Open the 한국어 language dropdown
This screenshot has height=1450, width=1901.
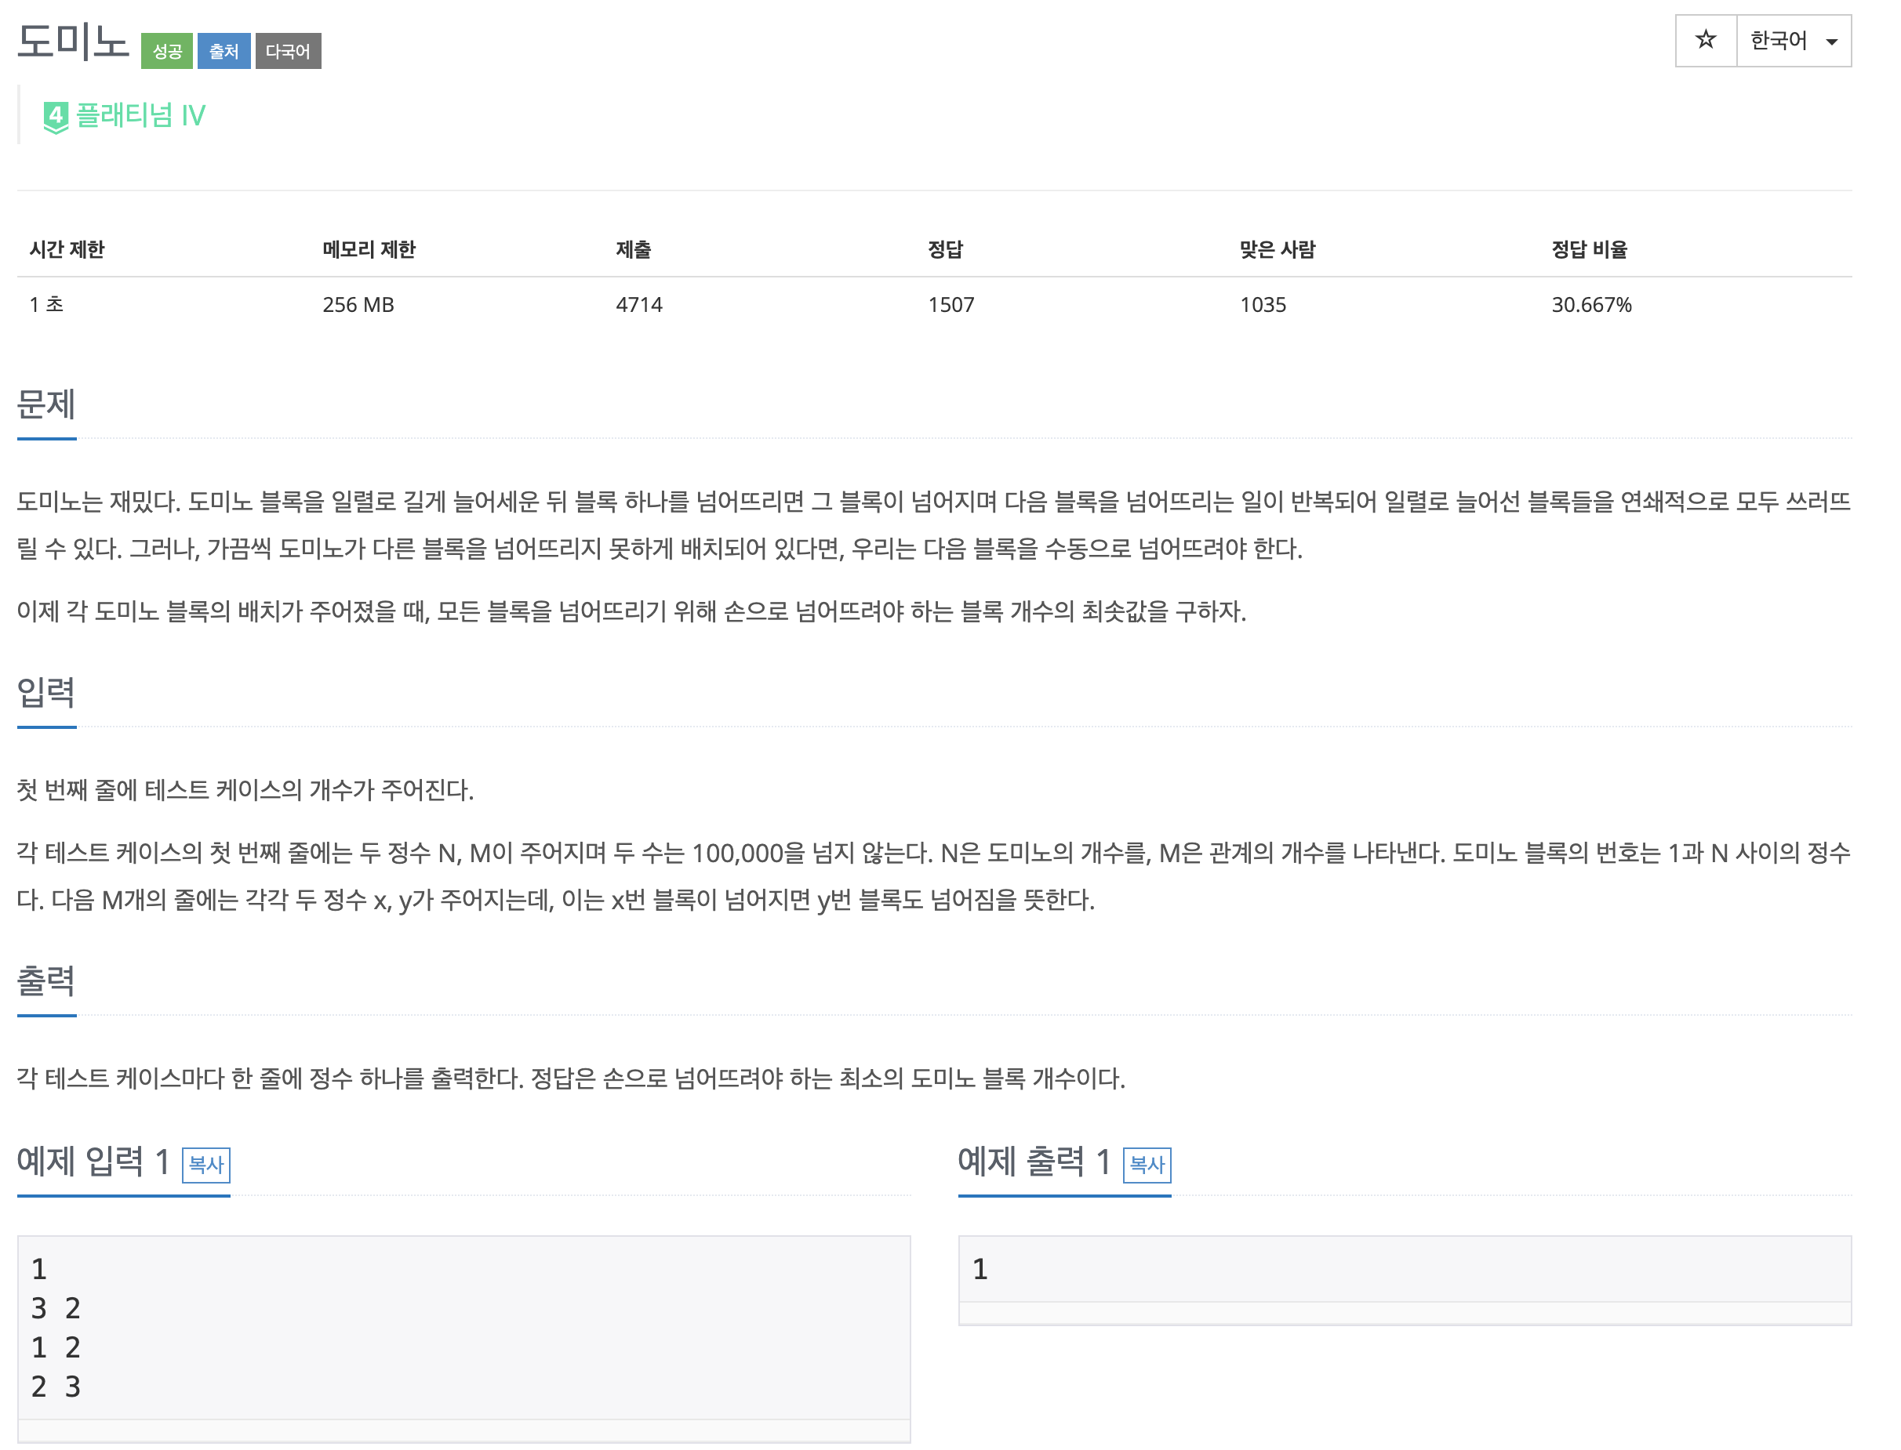coord(1779,40)
